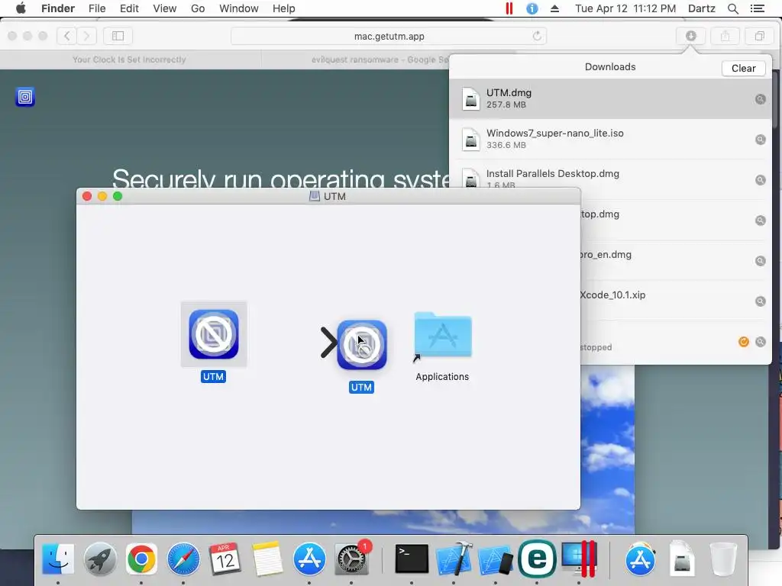Open the File menu
Viewport: 782px width, 586px height.
point(97,8)
